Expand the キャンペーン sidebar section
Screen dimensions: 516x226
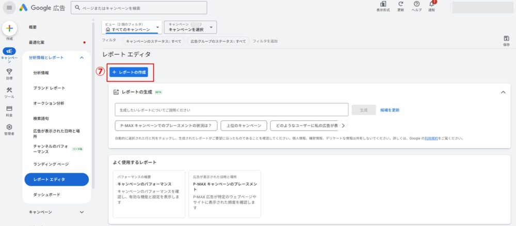pyautogui.click(x=82, y=212)
